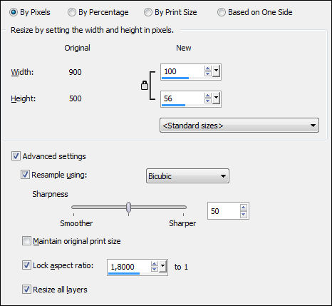Enable Maintain original print size

pos(26,241)
